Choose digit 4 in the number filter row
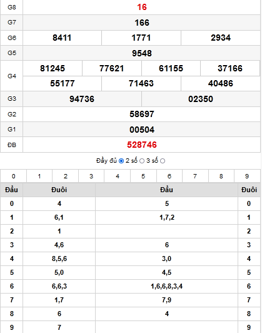The width and height of the screenshot is (262, 333). pos(118,176)
